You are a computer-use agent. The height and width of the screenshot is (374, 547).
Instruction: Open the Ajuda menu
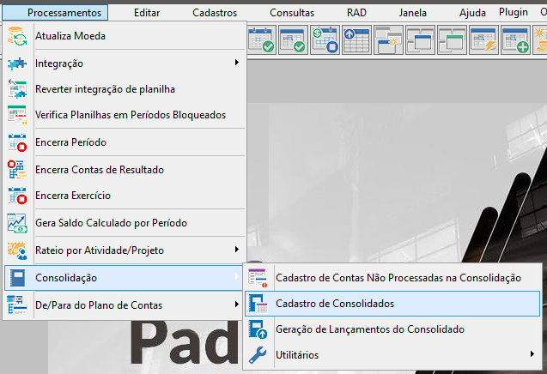472,13
